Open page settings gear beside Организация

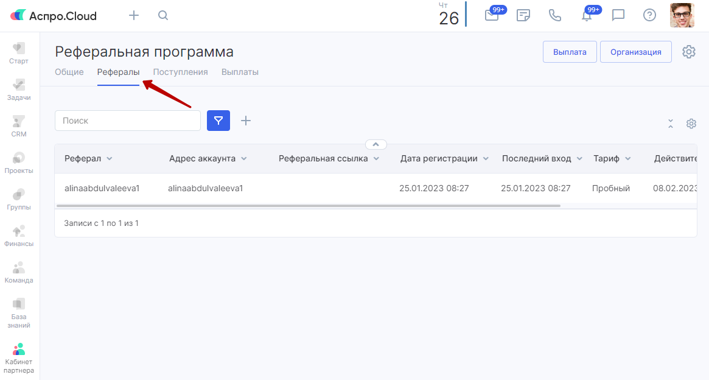689,52
